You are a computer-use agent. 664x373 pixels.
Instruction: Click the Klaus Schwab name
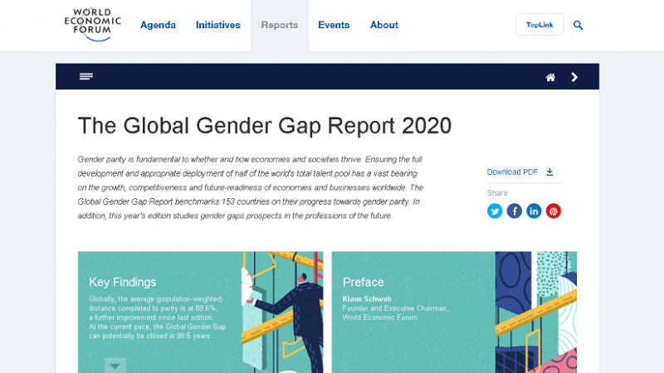367,299
